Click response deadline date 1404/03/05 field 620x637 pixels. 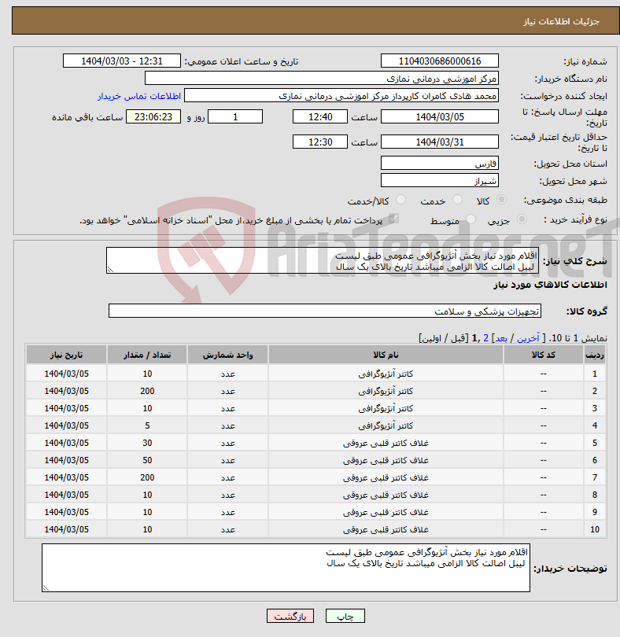(x=440, y=117)
